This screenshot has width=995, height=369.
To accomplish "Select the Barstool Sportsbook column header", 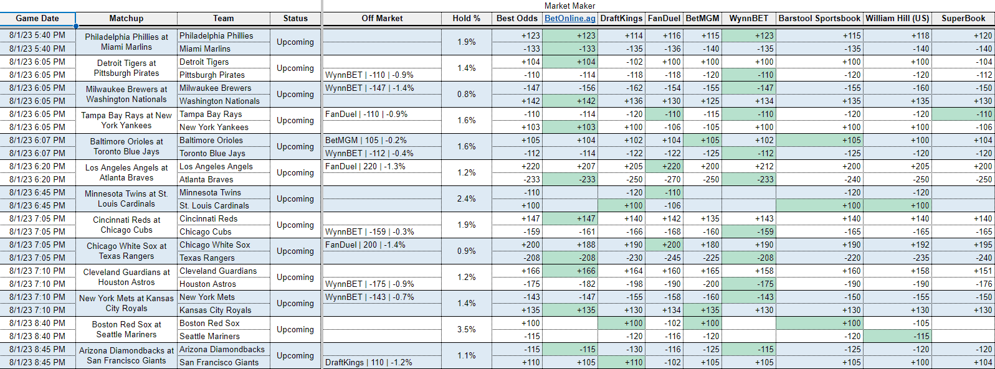I will click(820, 19).
